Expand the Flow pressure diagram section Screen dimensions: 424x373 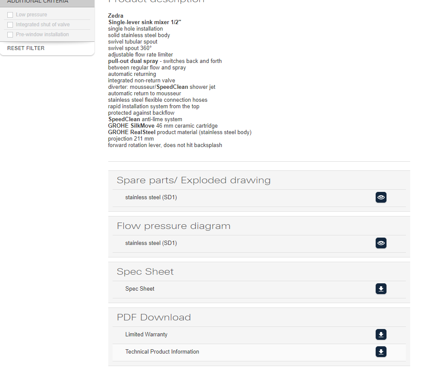pos(173,226)
